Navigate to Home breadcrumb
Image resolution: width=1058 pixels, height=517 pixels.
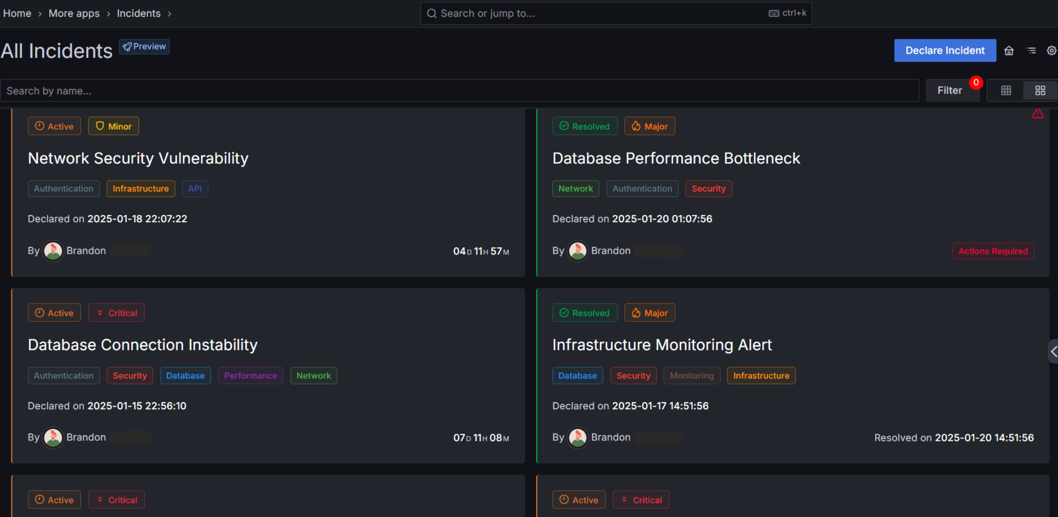[x=17, y=13]
